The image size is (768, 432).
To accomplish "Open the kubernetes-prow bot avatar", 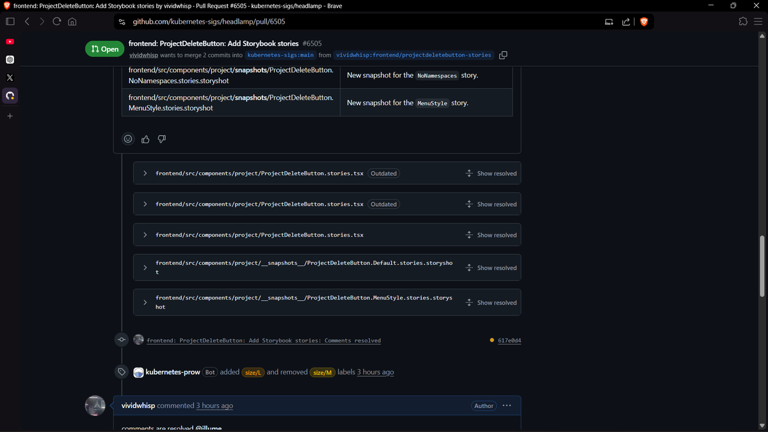I will pos(138,372).
